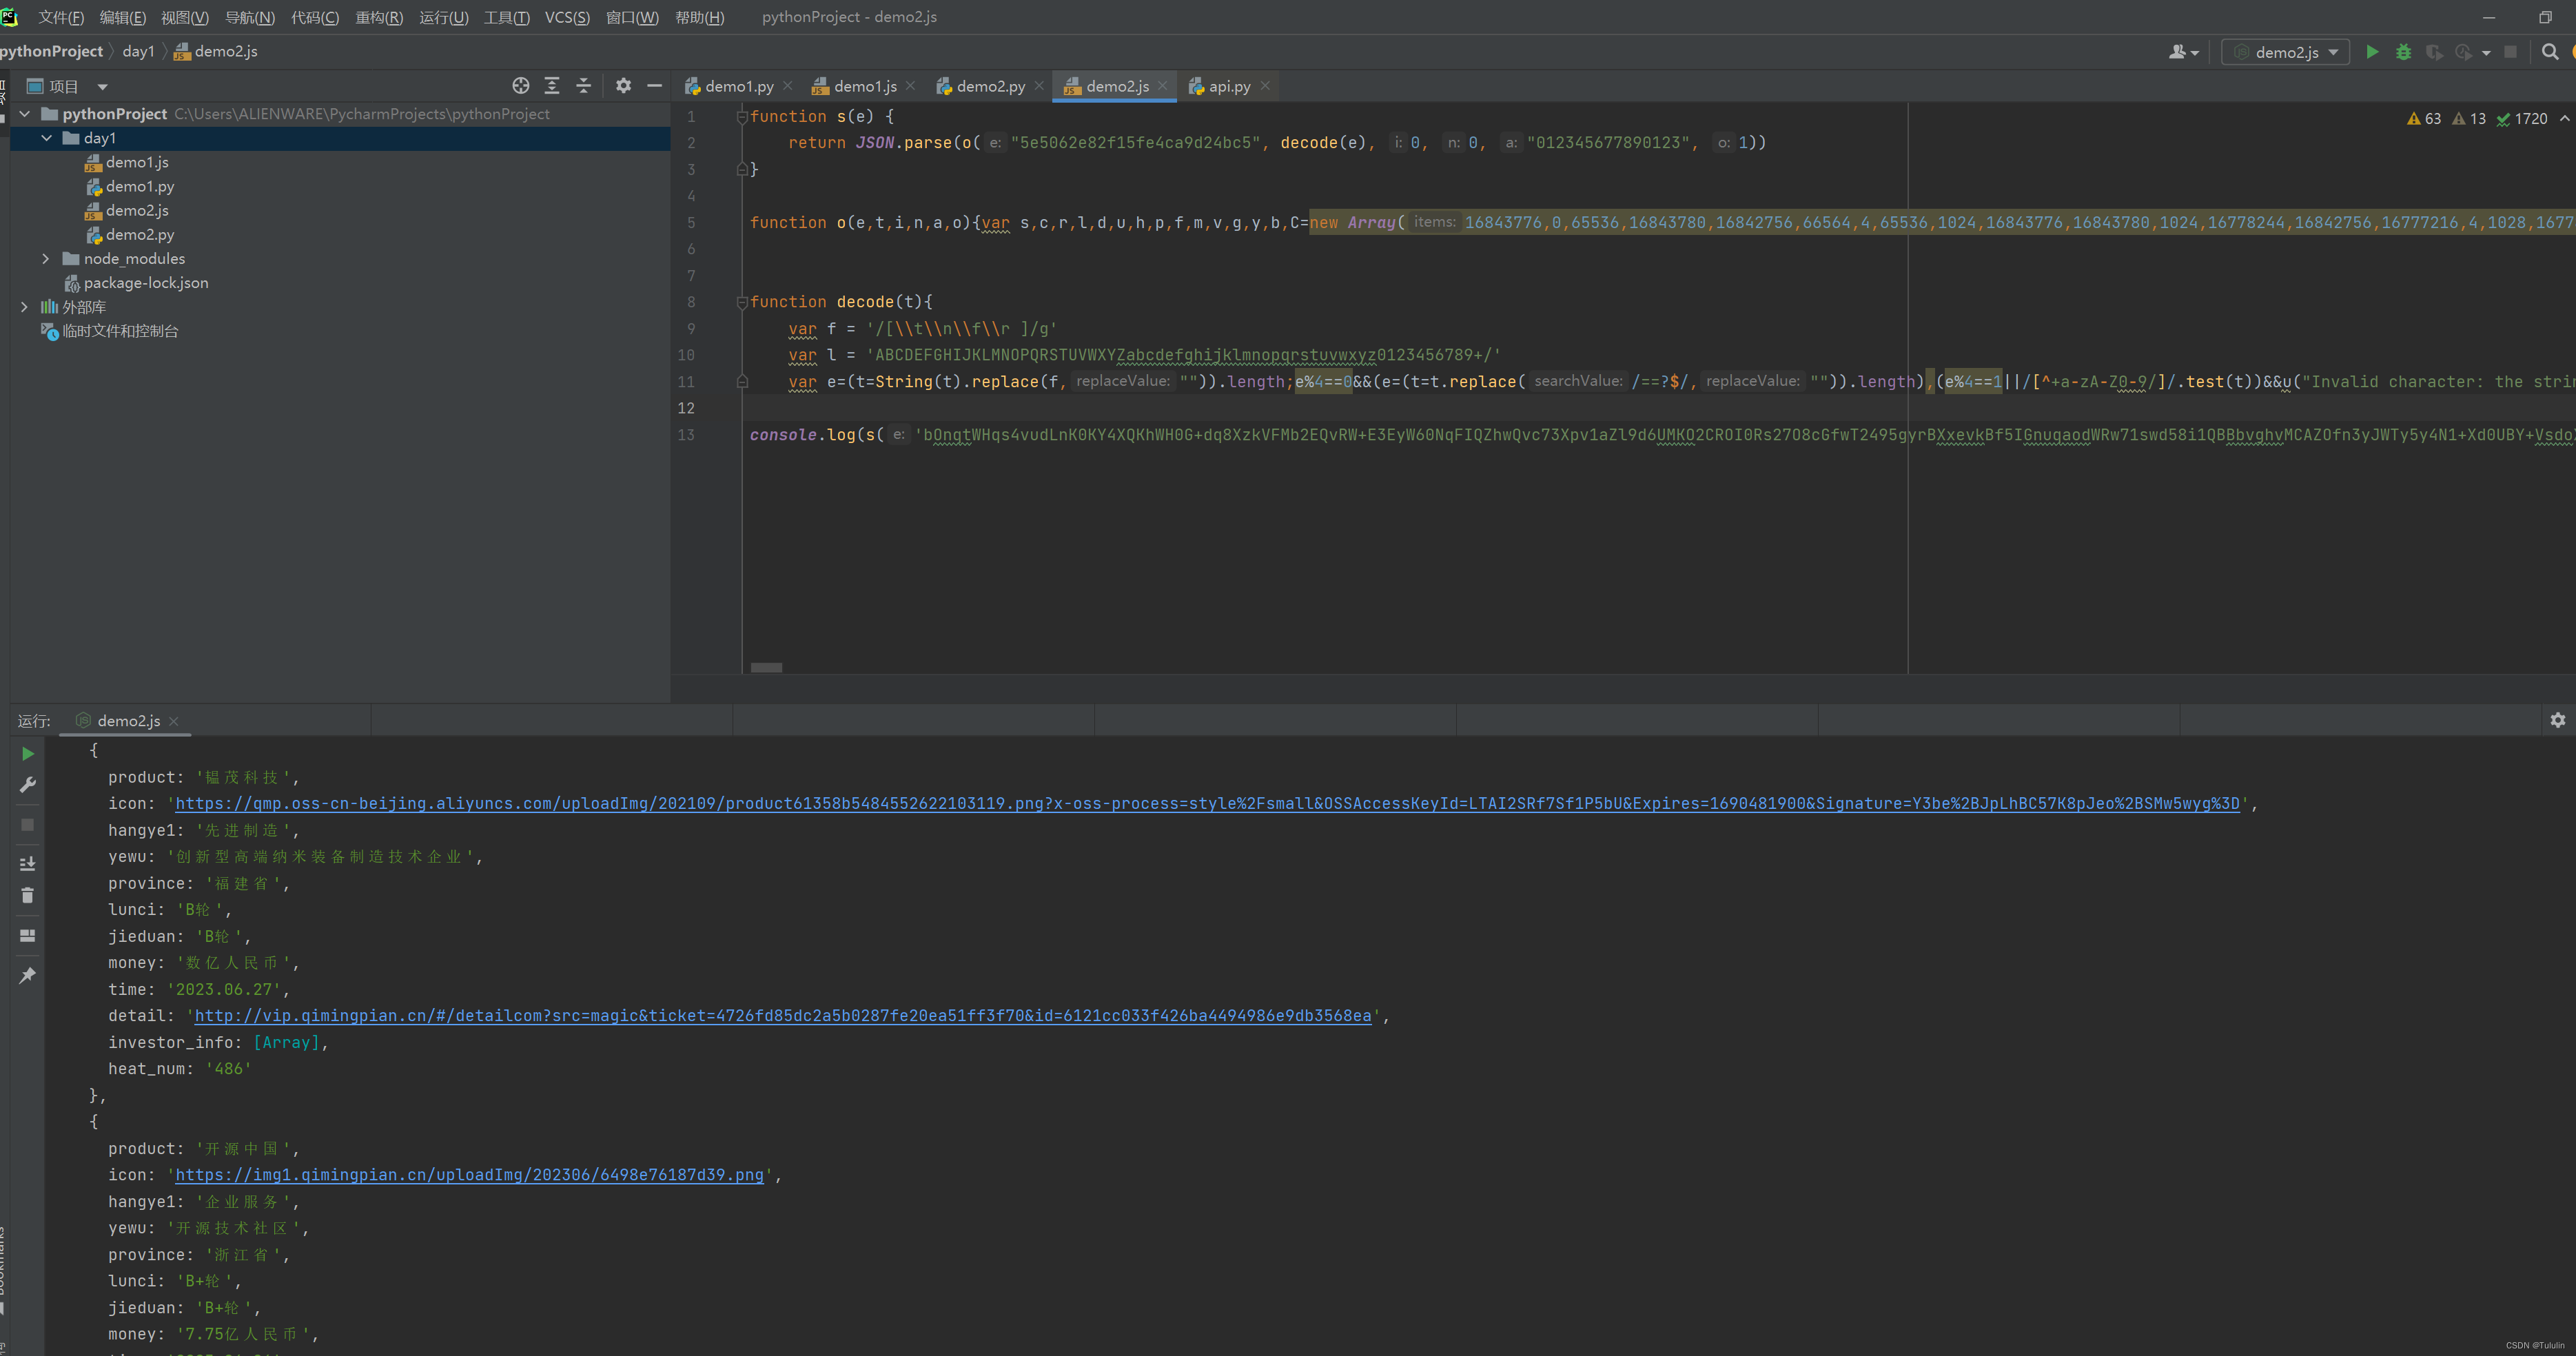Open run panel settings gear

click(x=2557, y=720)
